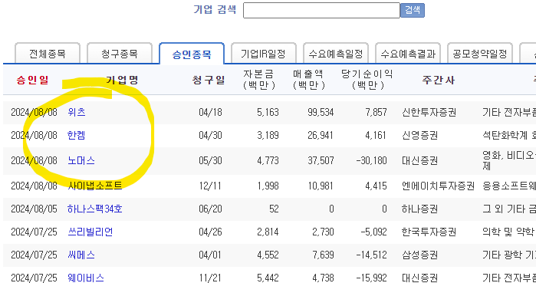536x283 pixels.
Task: Click the 12/11 filing date
Action: click(x=210, y=186)
